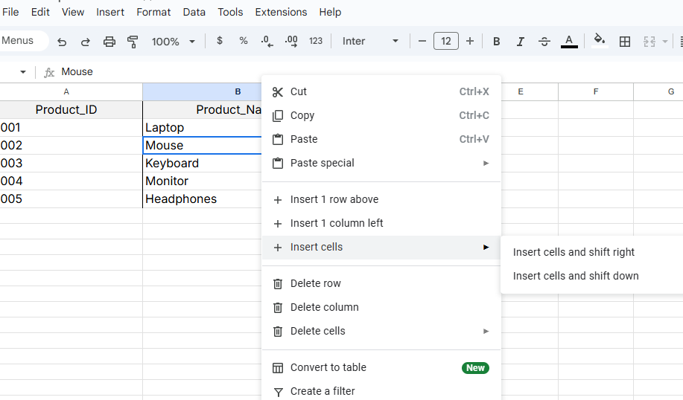Click the Print icon in toolbar
Image resolution: width=683 pixels, height=400 pixels.
109,42
